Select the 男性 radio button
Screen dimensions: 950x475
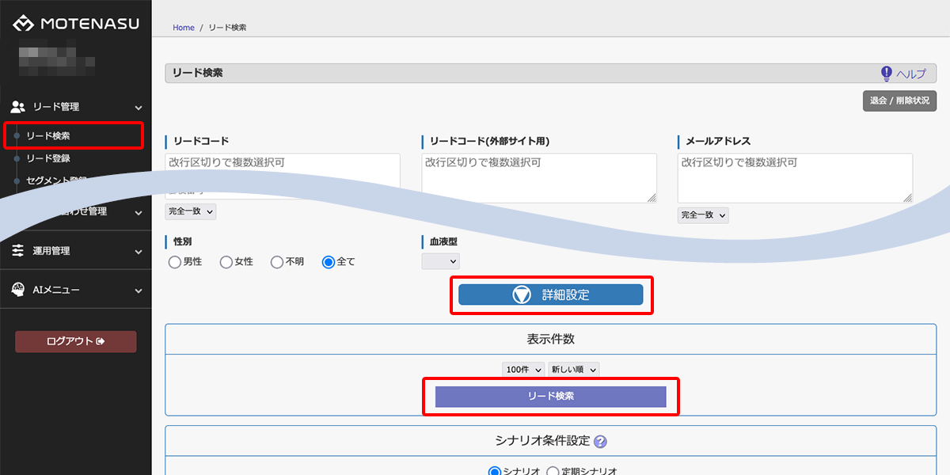[174, 262]
